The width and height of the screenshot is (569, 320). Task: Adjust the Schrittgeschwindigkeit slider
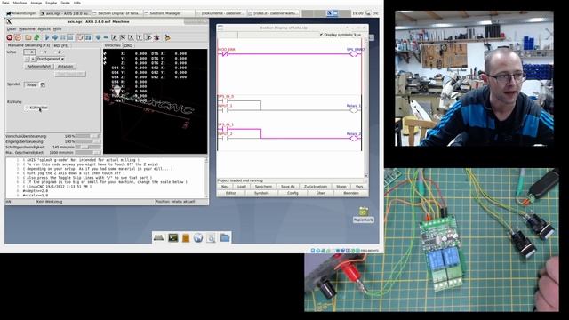[88, 148]
